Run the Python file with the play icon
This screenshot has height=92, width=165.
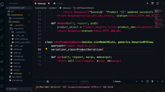[x=147, y=3]
